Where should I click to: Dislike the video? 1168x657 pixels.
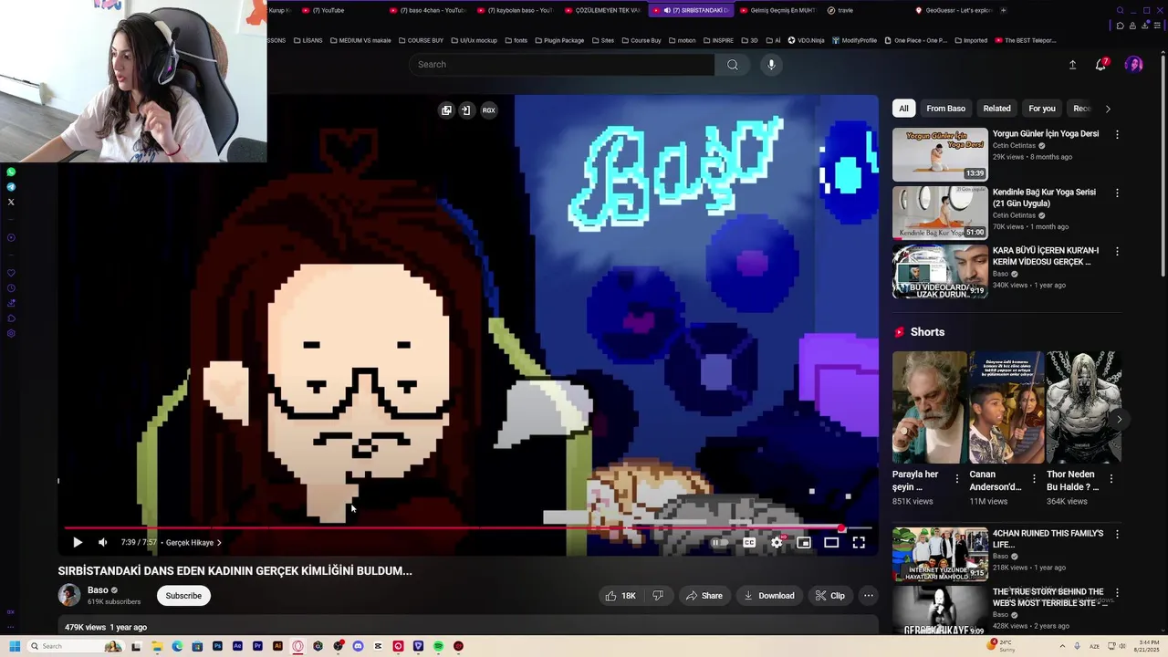658,596
